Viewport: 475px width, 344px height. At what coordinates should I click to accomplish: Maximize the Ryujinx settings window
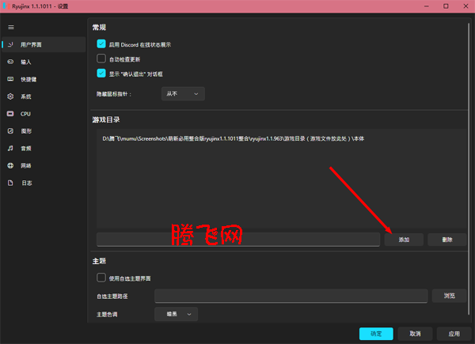[446, 6]
